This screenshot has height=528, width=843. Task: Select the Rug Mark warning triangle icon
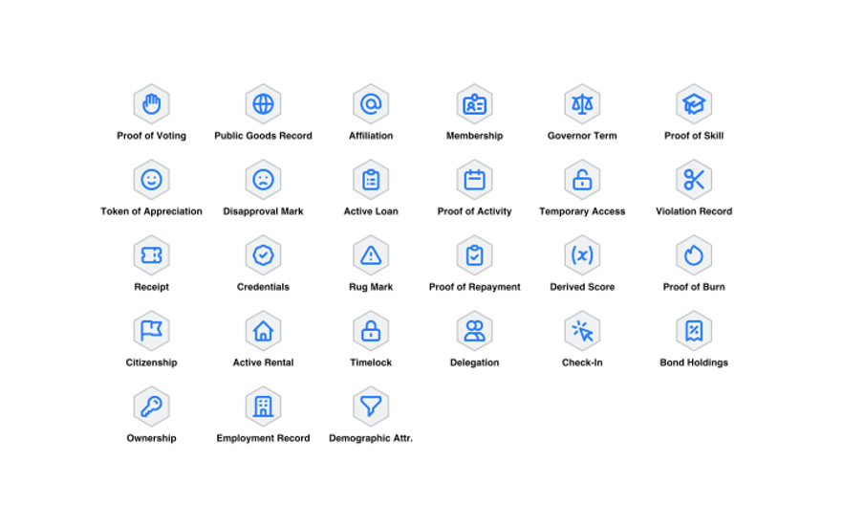371,254
